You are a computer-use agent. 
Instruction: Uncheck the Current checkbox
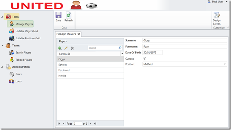pos(144,59)
